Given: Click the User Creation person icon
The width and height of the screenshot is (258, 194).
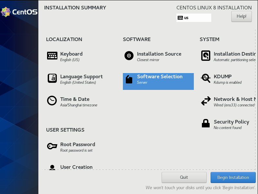Looking at the screenshot, I should [x=52, y=167].
